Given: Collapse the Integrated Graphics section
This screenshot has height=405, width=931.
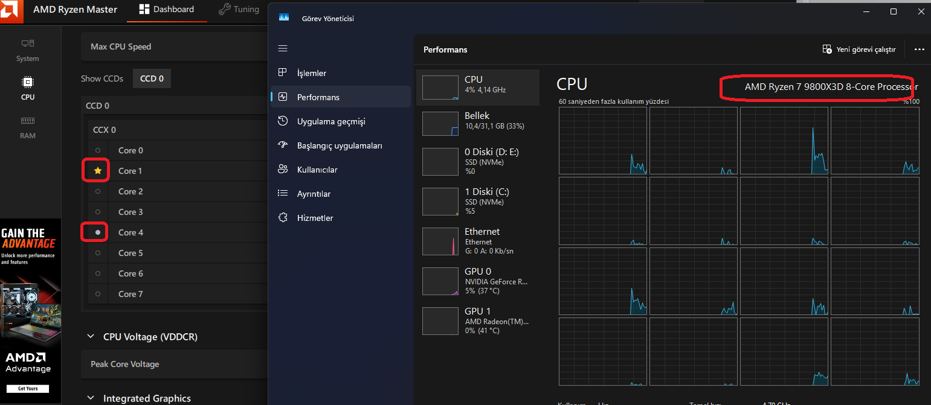Looking at the screenshot, I should click(x=91, y=398).
